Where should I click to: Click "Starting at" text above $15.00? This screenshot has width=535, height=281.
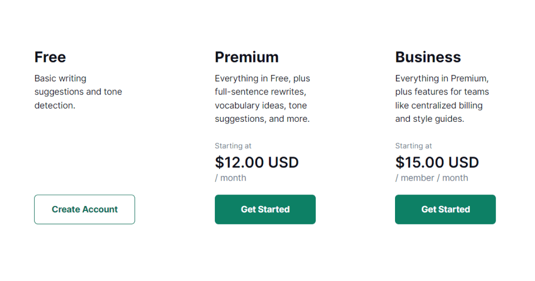[x=413, y=146]
